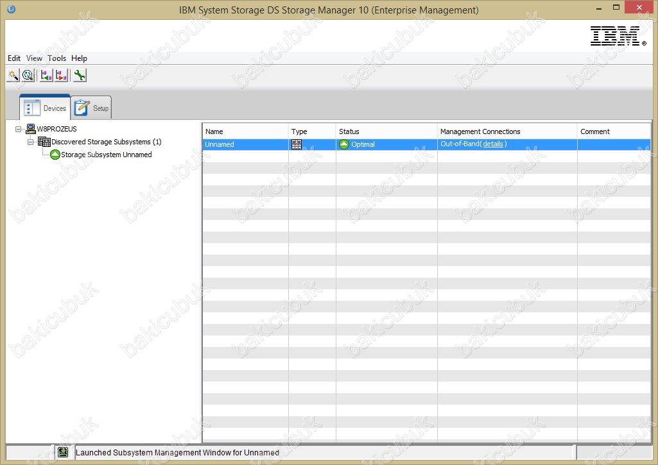658x465 pixels.
Task: Switch to the Setup tab
Action: point(91,108)
